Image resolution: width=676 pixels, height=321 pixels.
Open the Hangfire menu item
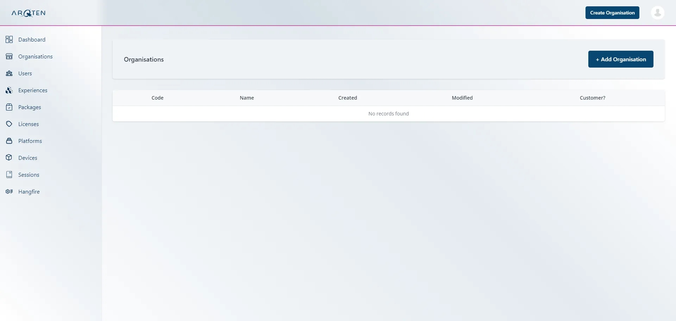29,191
